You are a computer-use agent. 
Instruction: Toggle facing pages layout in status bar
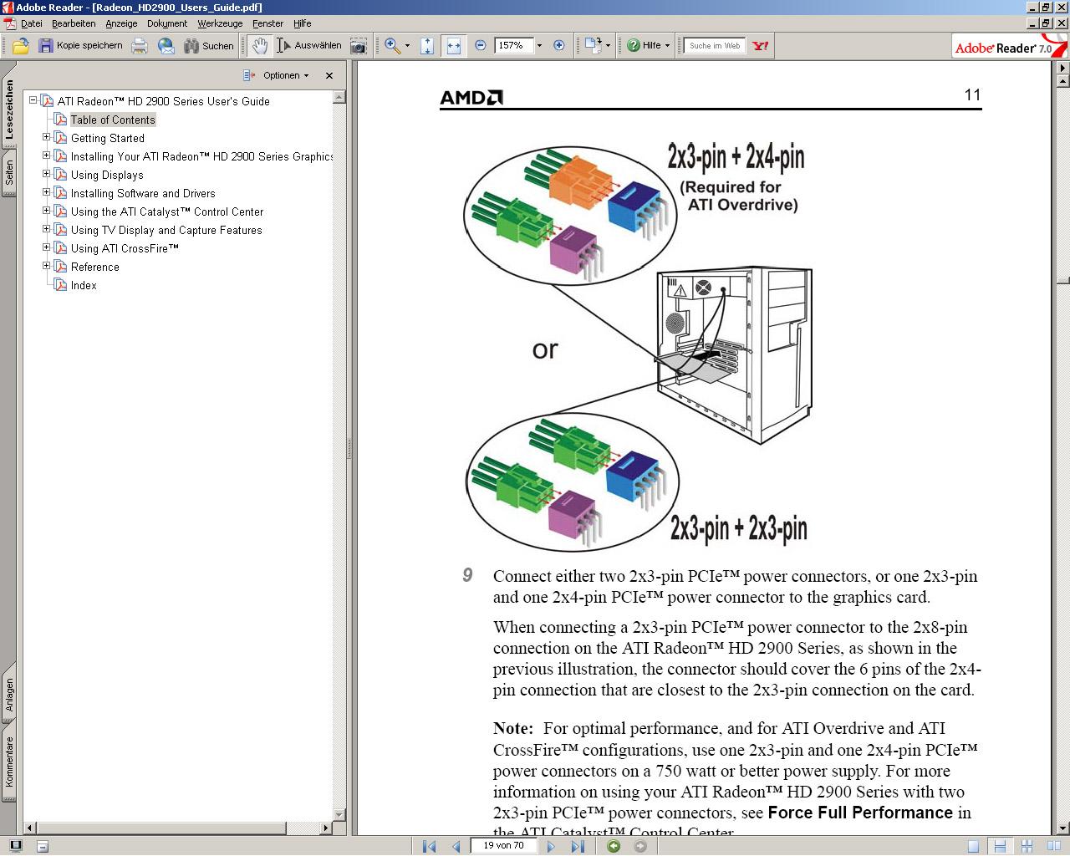[x=1054, y=846]
